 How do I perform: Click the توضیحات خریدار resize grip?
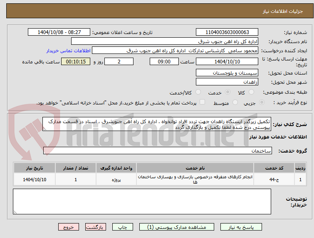15,212
